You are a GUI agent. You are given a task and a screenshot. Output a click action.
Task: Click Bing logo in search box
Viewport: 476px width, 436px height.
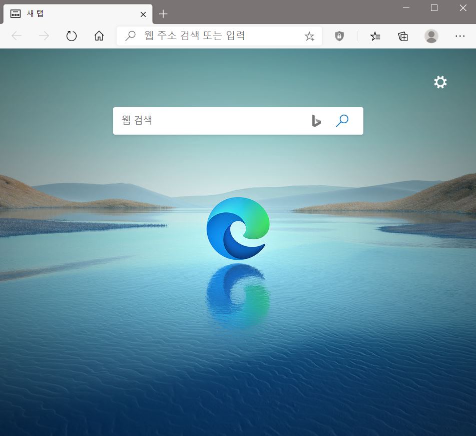click(x=316, y=121)
